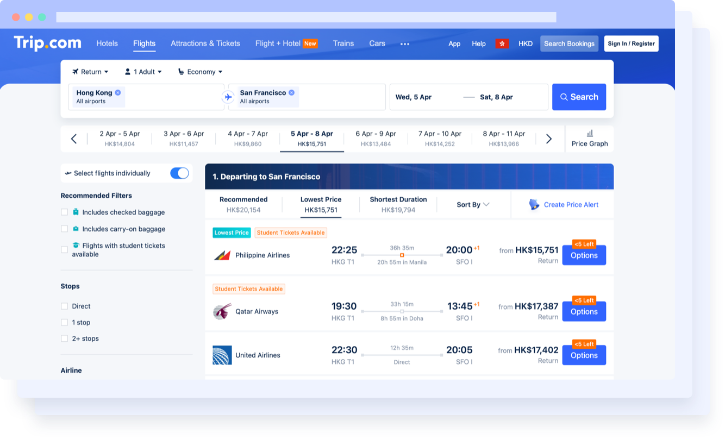725x439 pixels.
Task: Open the Price Graph
Action: (590, 139)
